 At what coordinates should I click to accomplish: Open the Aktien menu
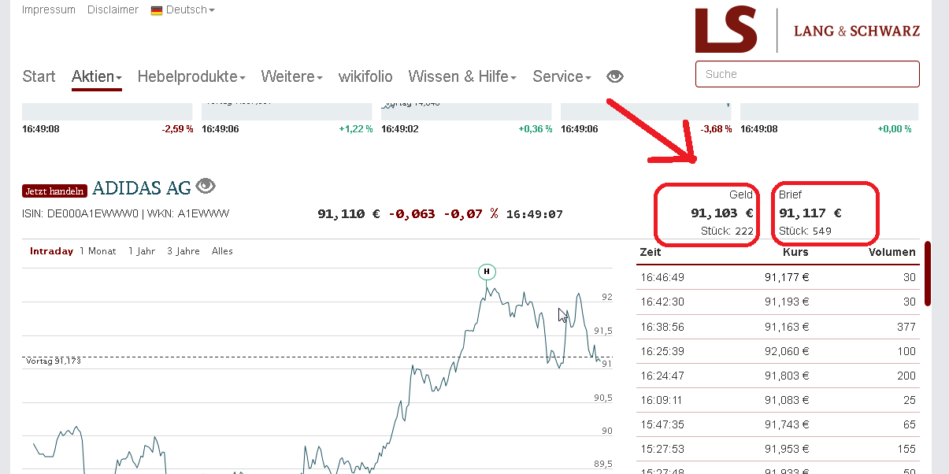click(97, 76)
